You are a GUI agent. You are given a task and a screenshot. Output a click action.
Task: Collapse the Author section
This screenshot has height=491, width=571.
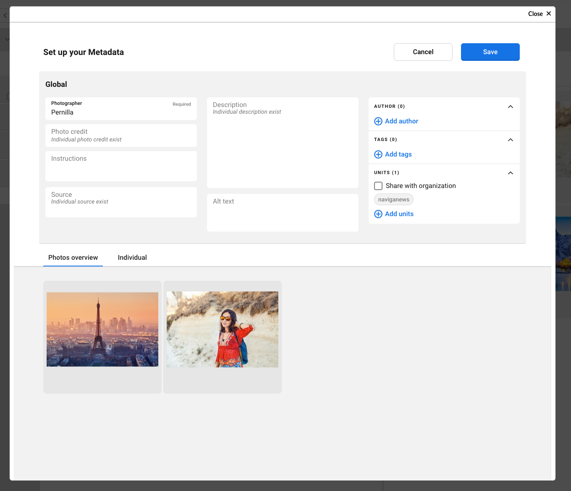pos(510,107)
